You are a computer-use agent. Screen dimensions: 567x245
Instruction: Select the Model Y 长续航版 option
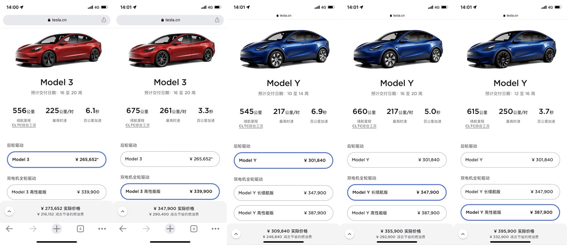click(x=397, y=193)
